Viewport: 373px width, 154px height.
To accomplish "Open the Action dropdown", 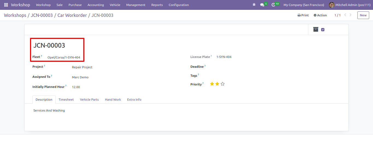I will pyautogui.click(x=320, y=15).
